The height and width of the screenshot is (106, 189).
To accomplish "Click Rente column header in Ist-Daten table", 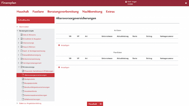I will (135, 36).
